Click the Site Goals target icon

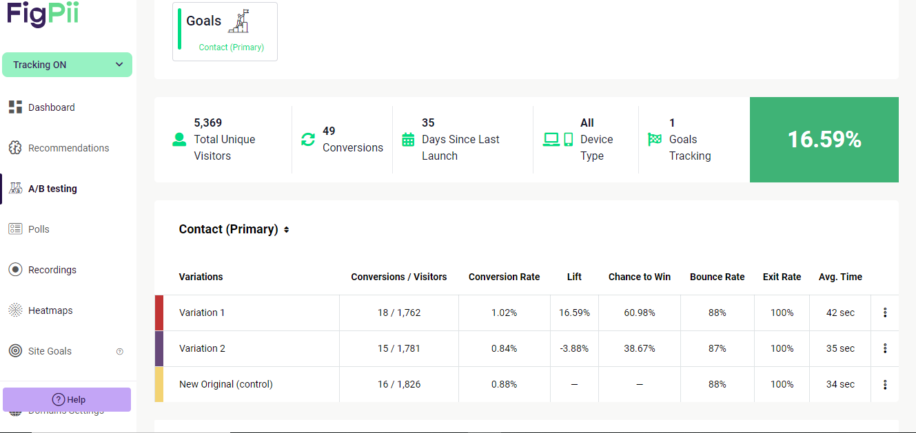click(15, 351)
